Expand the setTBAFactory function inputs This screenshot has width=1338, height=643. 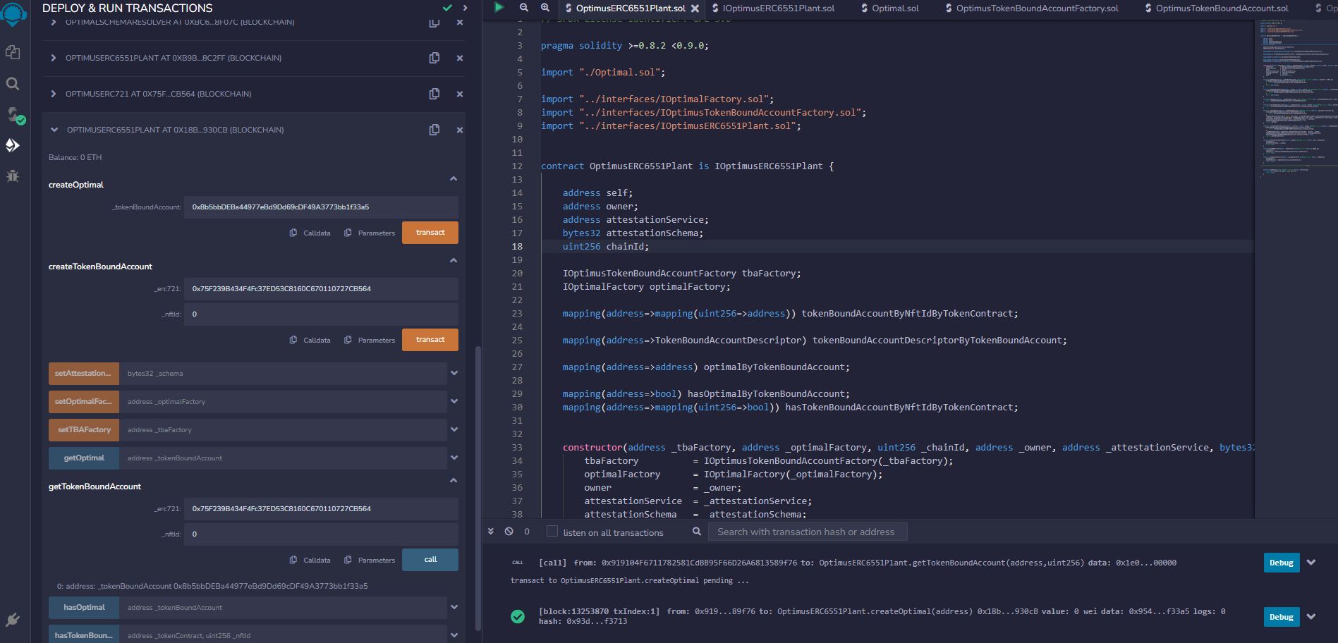(454, 429)
